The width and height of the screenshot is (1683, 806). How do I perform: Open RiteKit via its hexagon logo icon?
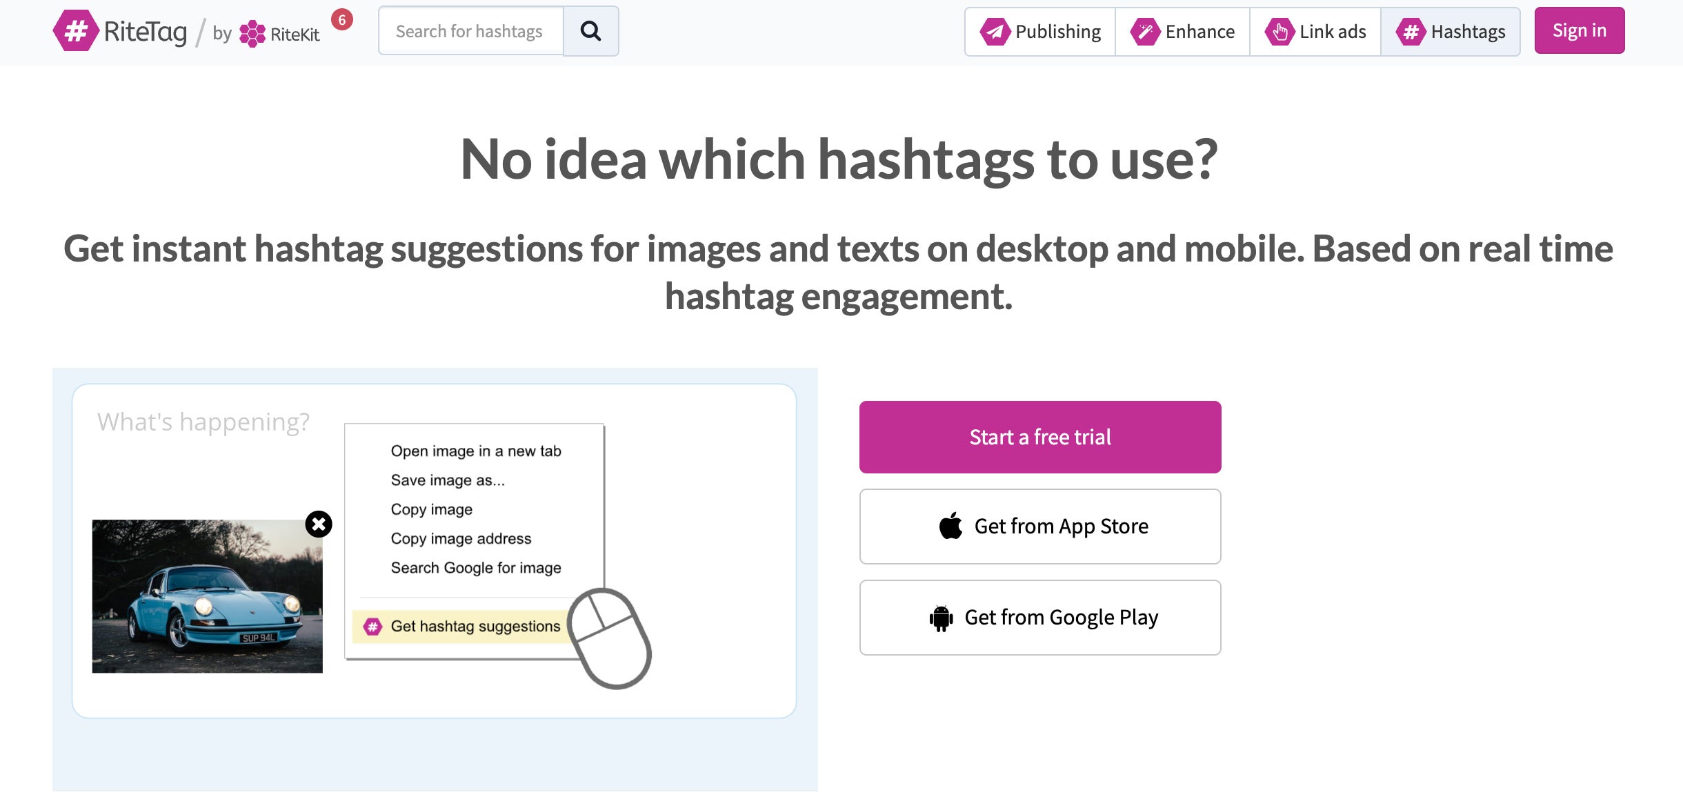point(252,32)
